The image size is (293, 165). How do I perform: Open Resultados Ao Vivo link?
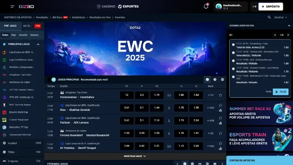point(100,17)
